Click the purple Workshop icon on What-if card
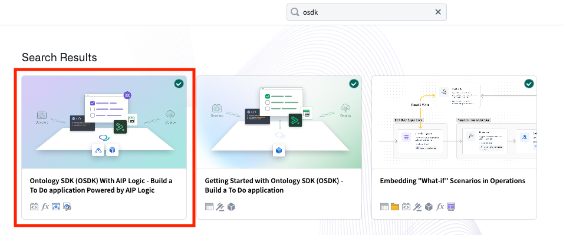Image resolution: width=563 pixels, height=235 pixels. click(x=451, y=207)
